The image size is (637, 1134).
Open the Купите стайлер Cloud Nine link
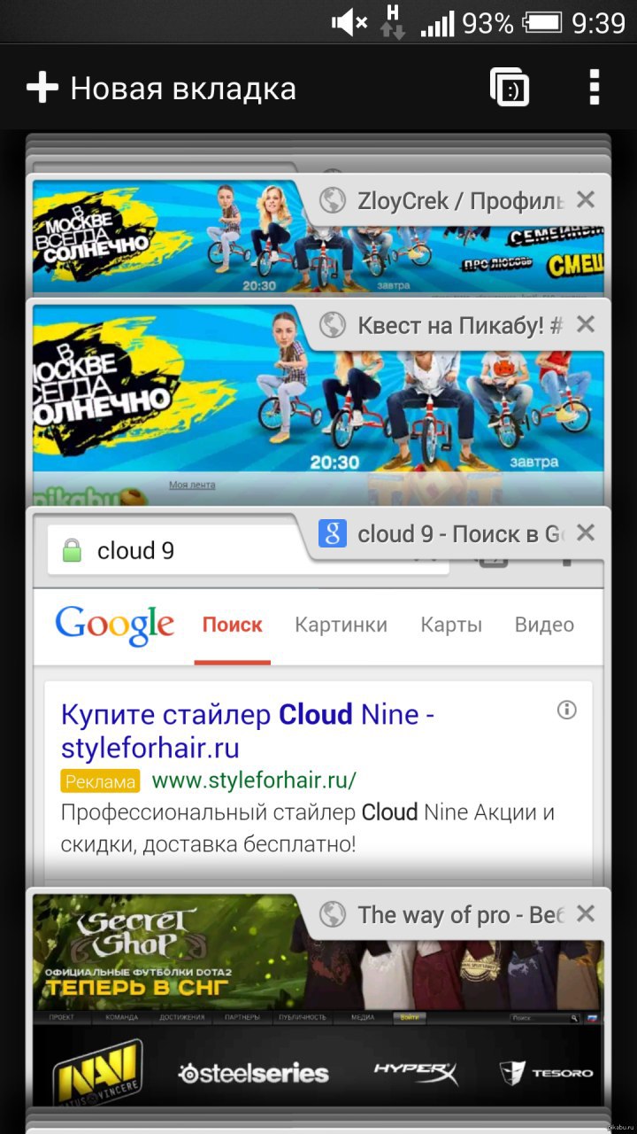click(248, 731)
